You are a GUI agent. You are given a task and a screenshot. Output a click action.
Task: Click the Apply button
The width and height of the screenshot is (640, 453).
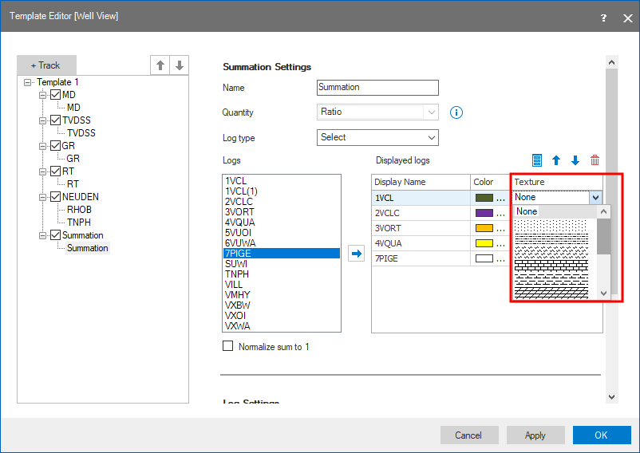click(535, 435)
